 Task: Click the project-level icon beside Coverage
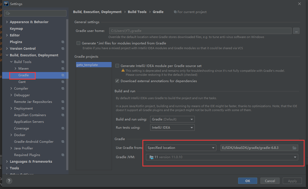(63, 128)
